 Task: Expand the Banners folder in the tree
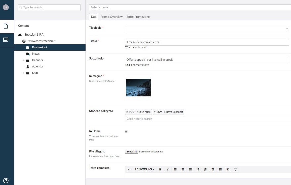click(x=24, y=60)
